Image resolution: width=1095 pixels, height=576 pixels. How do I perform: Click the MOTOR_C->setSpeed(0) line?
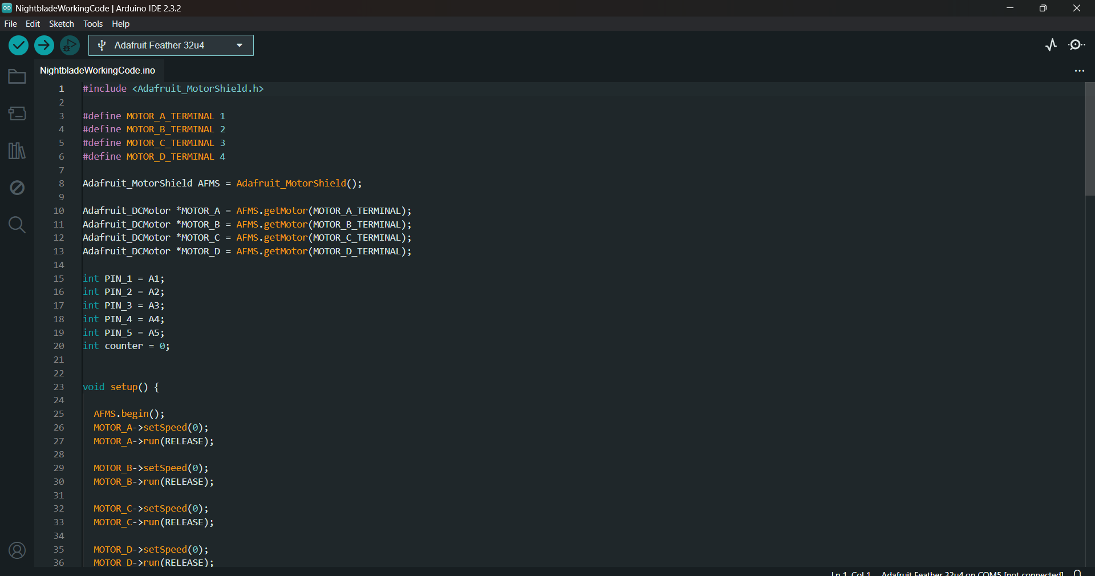(151, 509)
